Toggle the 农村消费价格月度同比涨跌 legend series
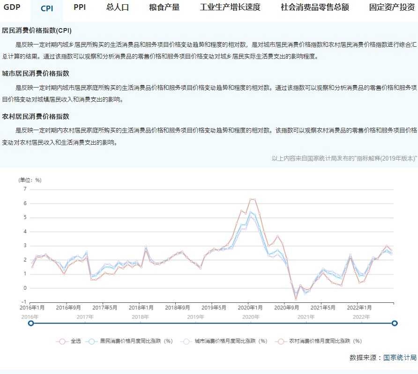Image resolution: width=418 pixels, height=374 pixels. [x=319, y=341]
